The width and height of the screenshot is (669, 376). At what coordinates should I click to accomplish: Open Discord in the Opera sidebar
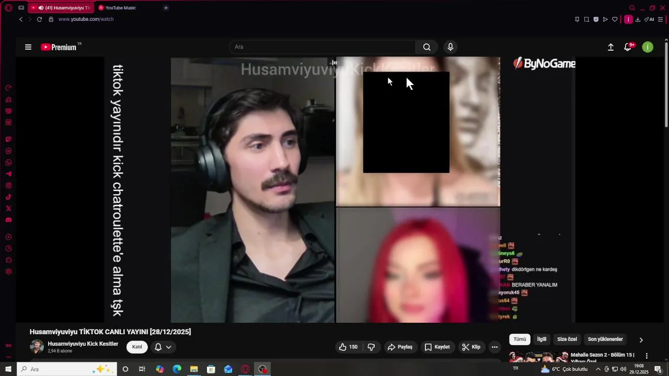[x=8, y=220]
